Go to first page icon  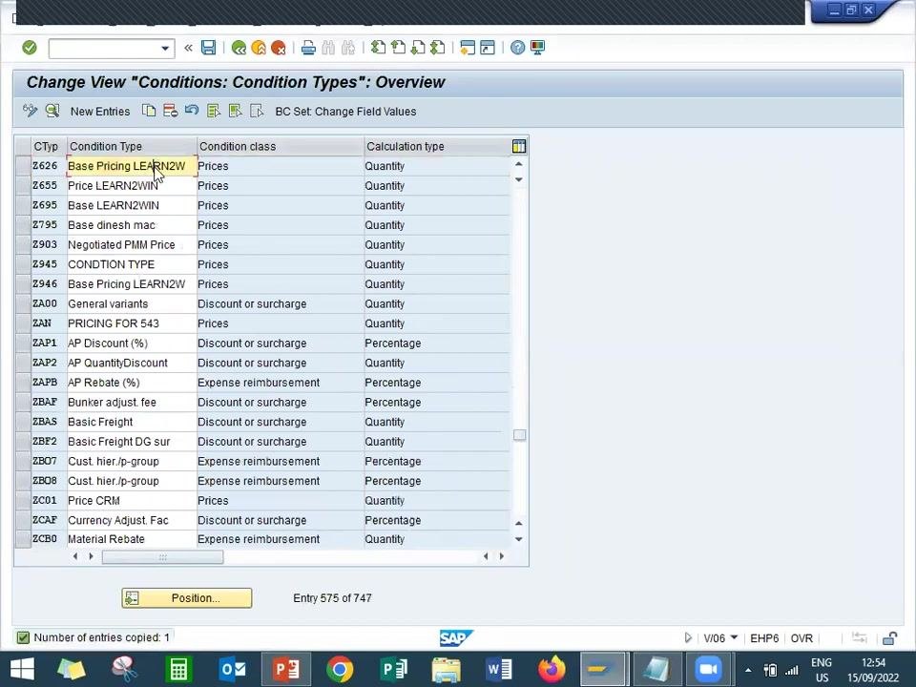coord(379,48)
